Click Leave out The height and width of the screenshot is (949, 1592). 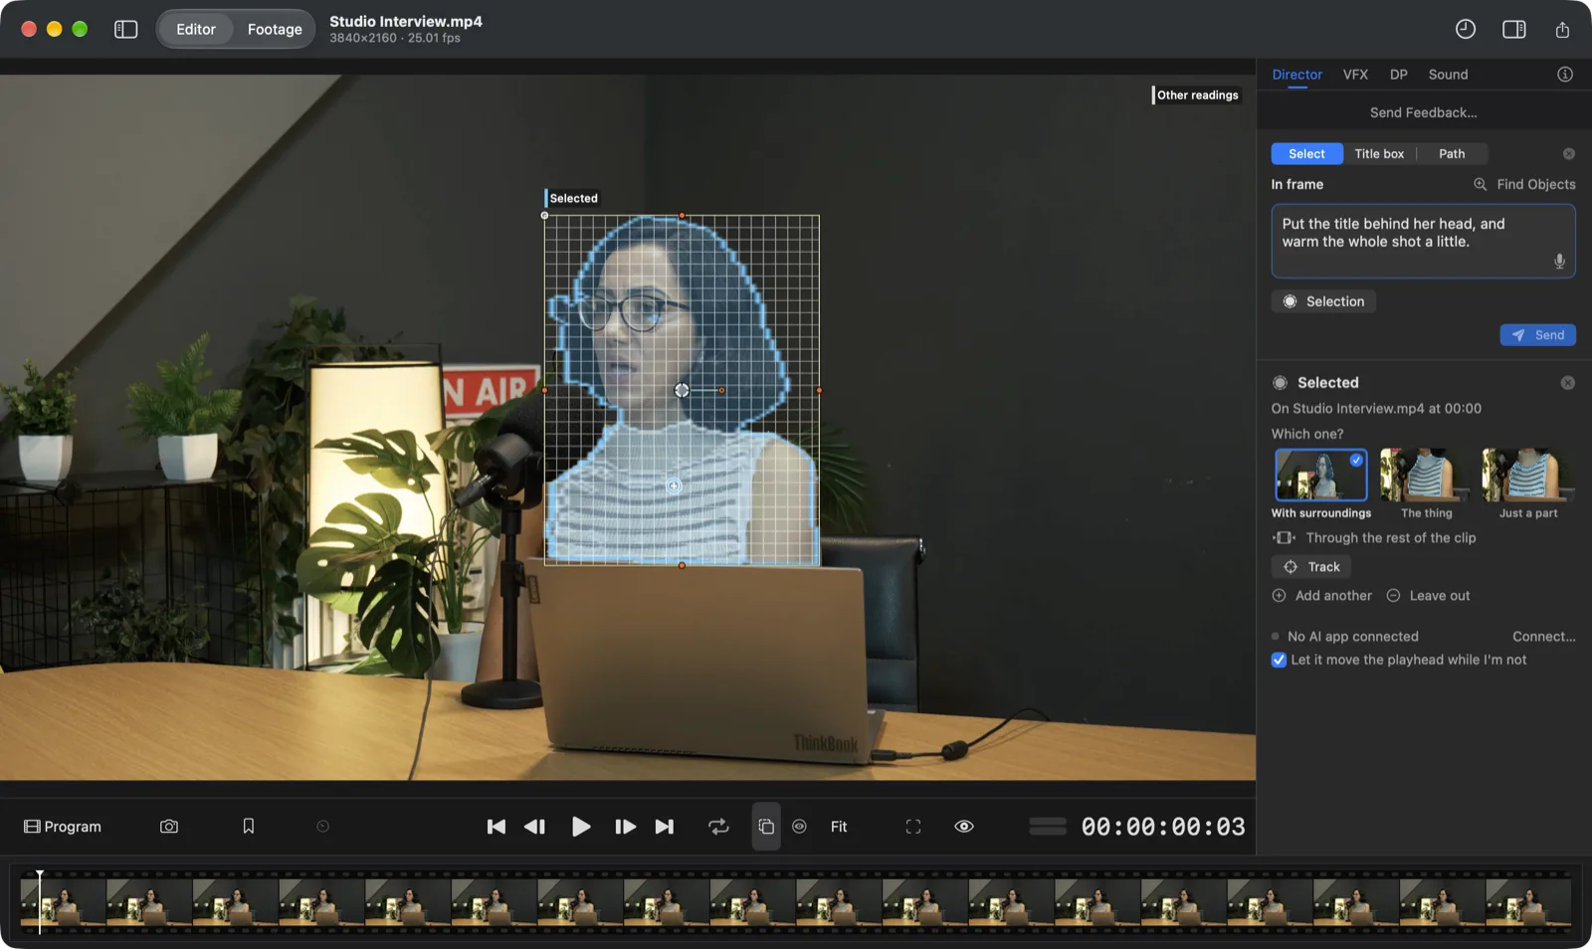click(x=1428, y=596)
